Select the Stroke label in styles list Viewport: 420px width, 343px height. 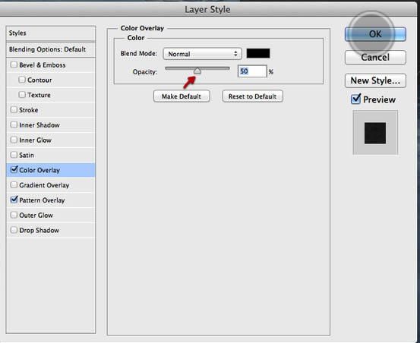coord(29,110)
